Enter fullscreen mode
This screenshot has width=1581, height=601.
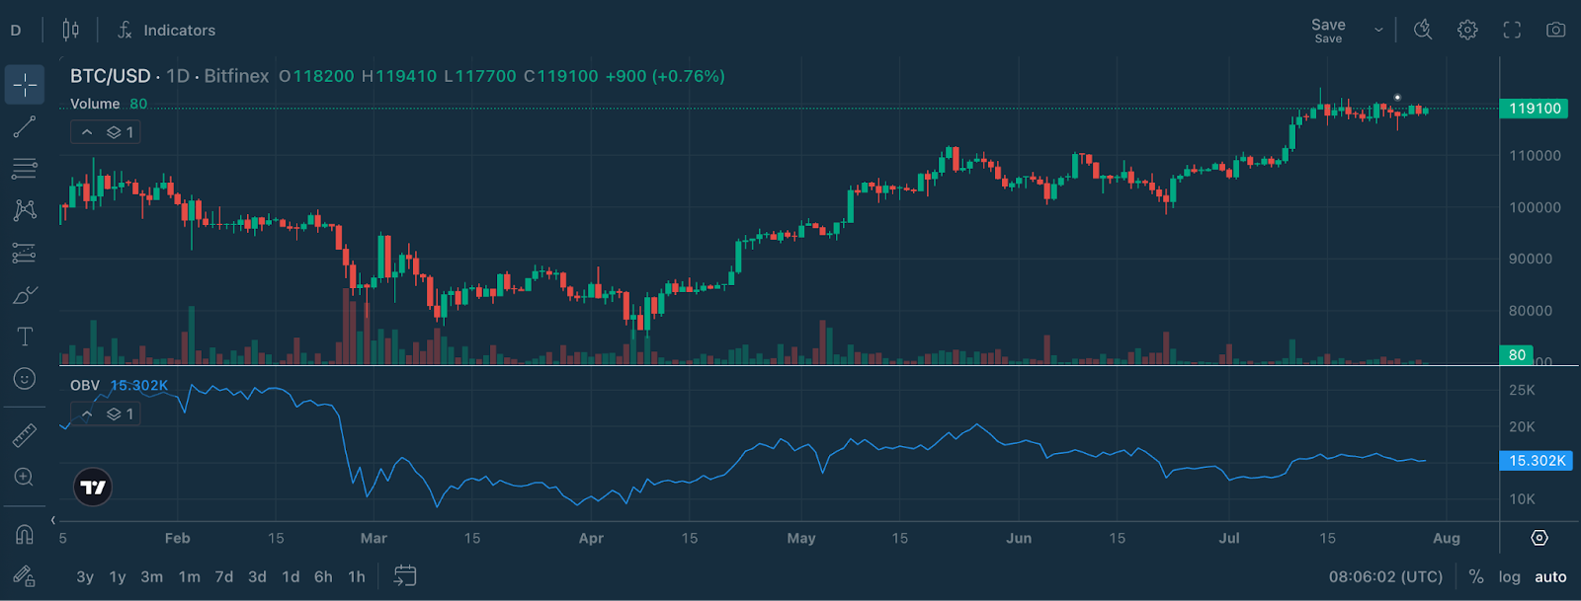[1512, 30]
